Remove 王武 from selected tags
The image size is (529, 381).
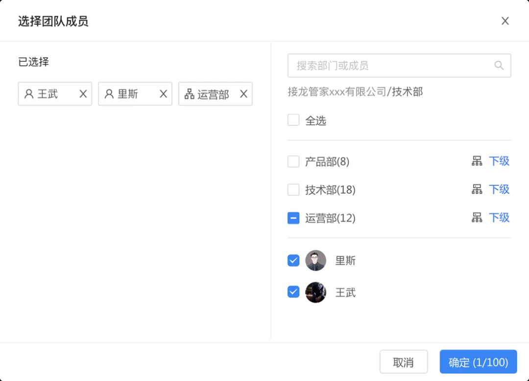coord(83,94)
